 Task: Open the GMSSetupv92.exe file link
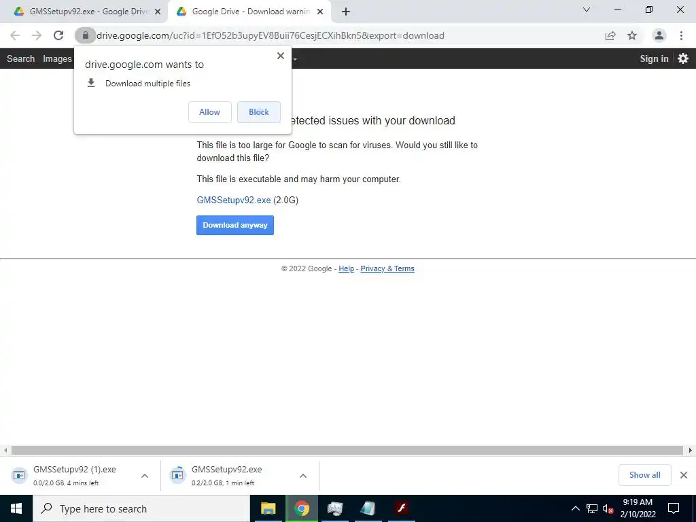(x=234, y=201)
